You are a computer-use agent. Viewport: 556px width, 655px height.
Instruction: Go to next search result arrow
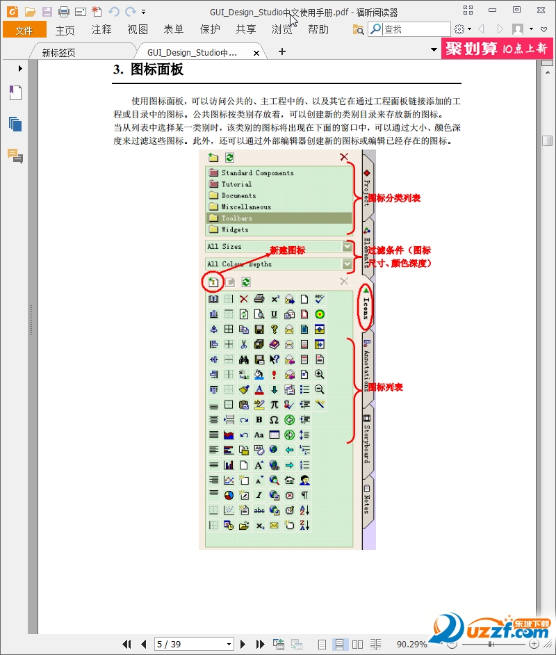(x=500, y=29)
